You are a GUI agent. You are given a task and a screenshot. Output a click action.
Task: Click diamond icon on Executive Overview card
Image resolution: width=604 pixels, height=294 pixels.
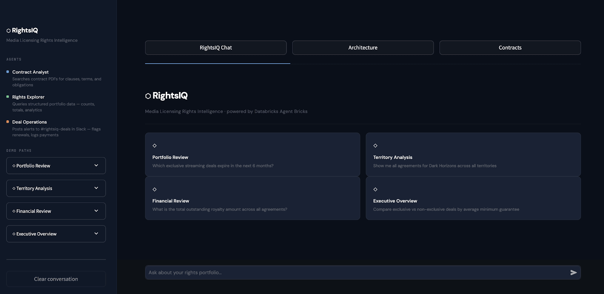(375, 190)
